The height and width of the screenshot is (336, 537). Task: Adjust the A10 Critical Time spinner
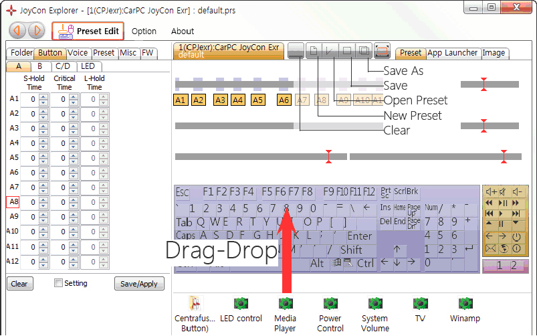(74, 232)
